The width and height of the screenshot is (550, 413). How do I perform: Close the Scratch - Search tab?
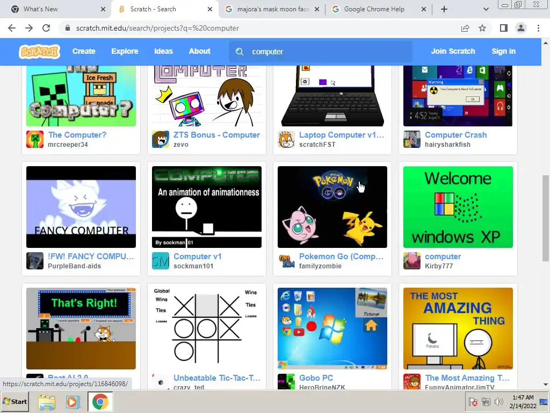210,9
